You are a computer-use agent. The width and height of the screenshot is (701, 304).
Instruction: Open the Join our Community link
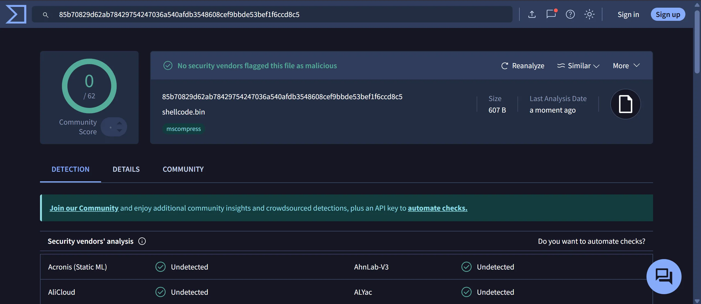click(84, 208)
